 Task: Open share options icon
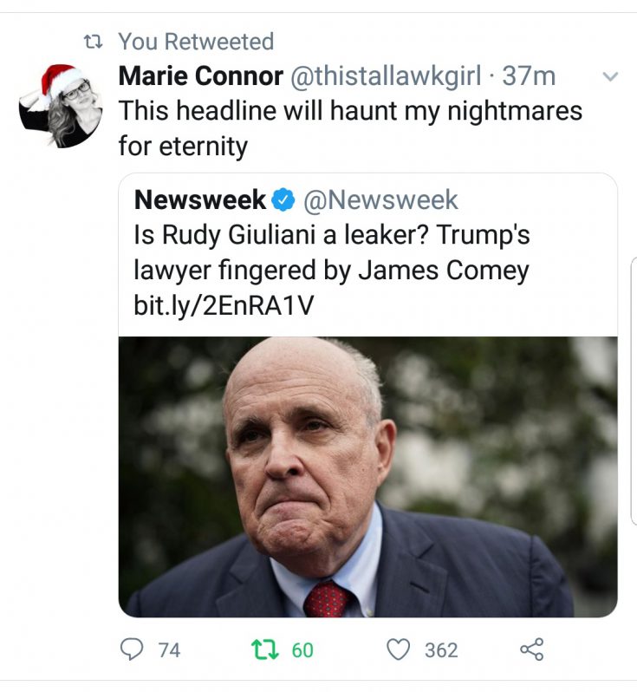531,650
